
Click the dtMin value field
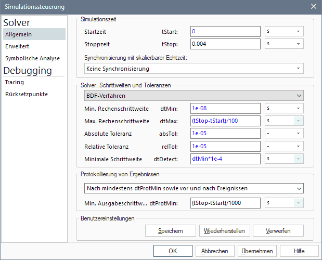click(225, 108)
